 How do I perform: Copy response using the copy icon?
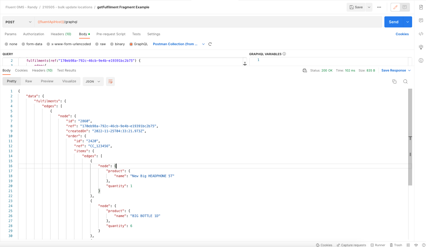(x=394, y=82)
